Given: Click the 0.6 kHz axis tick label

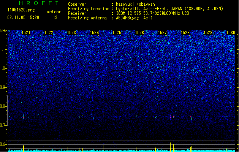Looking at the screenshot, I should pyautogui.click(x=3, y=144).
